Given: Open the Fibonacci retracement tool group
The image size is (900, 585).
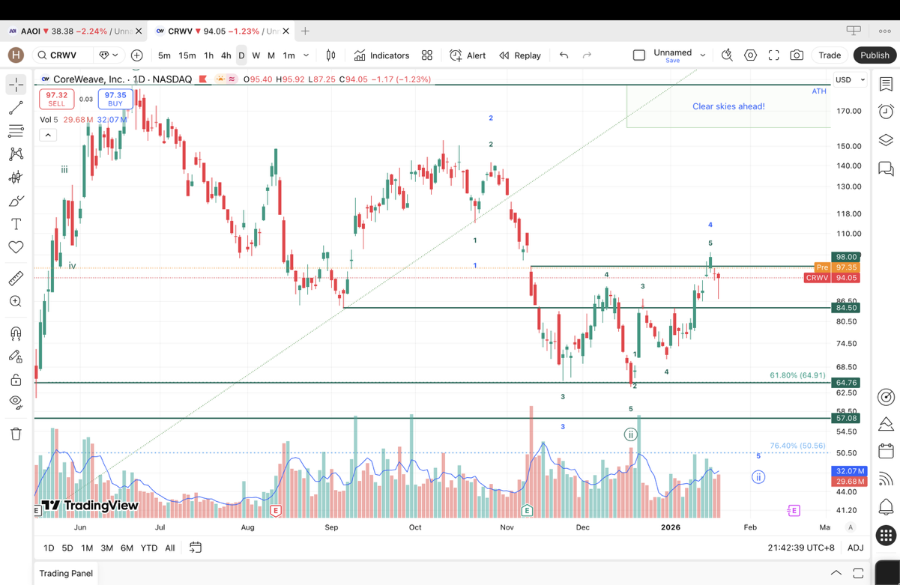Looking at the screenshot, I should click(16, 131).
